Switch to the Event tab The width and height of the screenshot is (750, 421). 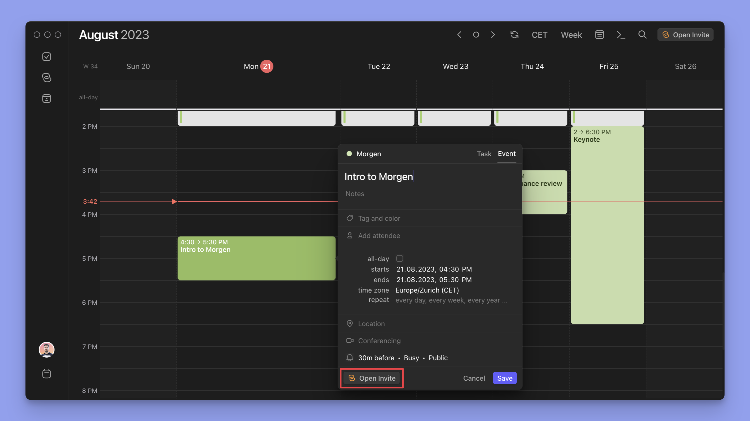tap(506, 154)
